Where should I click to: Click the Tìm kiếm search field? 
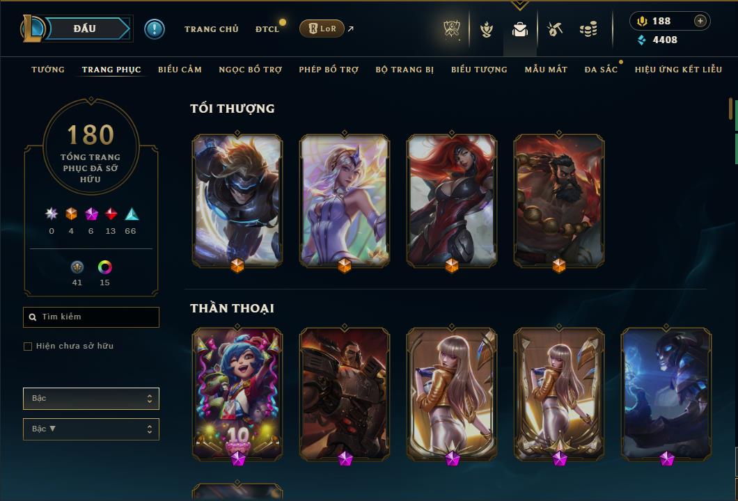coord(91,317)
